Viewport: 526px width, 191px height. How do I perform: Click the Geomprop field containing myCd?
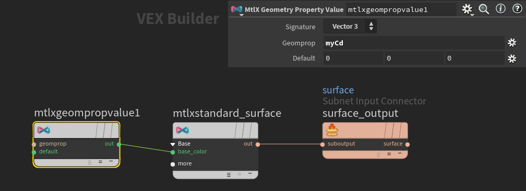pos(414,43)
